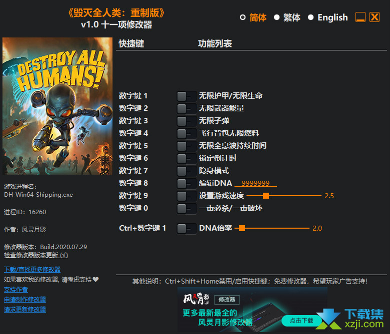Open 支持作者 link
This screenshot has height=334, width=390.
[16, 290]
